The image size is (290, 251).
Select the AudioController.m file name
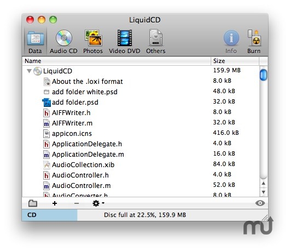pos(82,186)
